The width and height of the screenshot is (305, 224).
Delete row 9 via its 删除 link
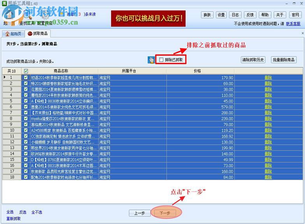tap(268, 124)
